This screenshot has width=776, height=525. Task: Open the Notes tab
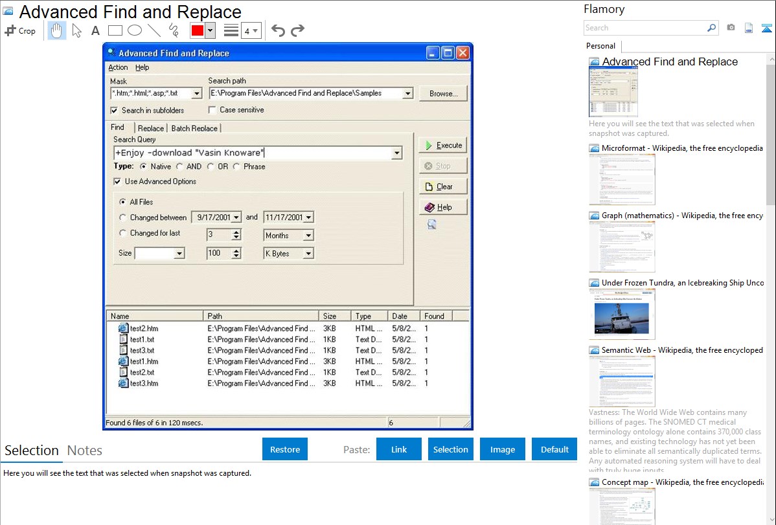[x=85, y=451]
